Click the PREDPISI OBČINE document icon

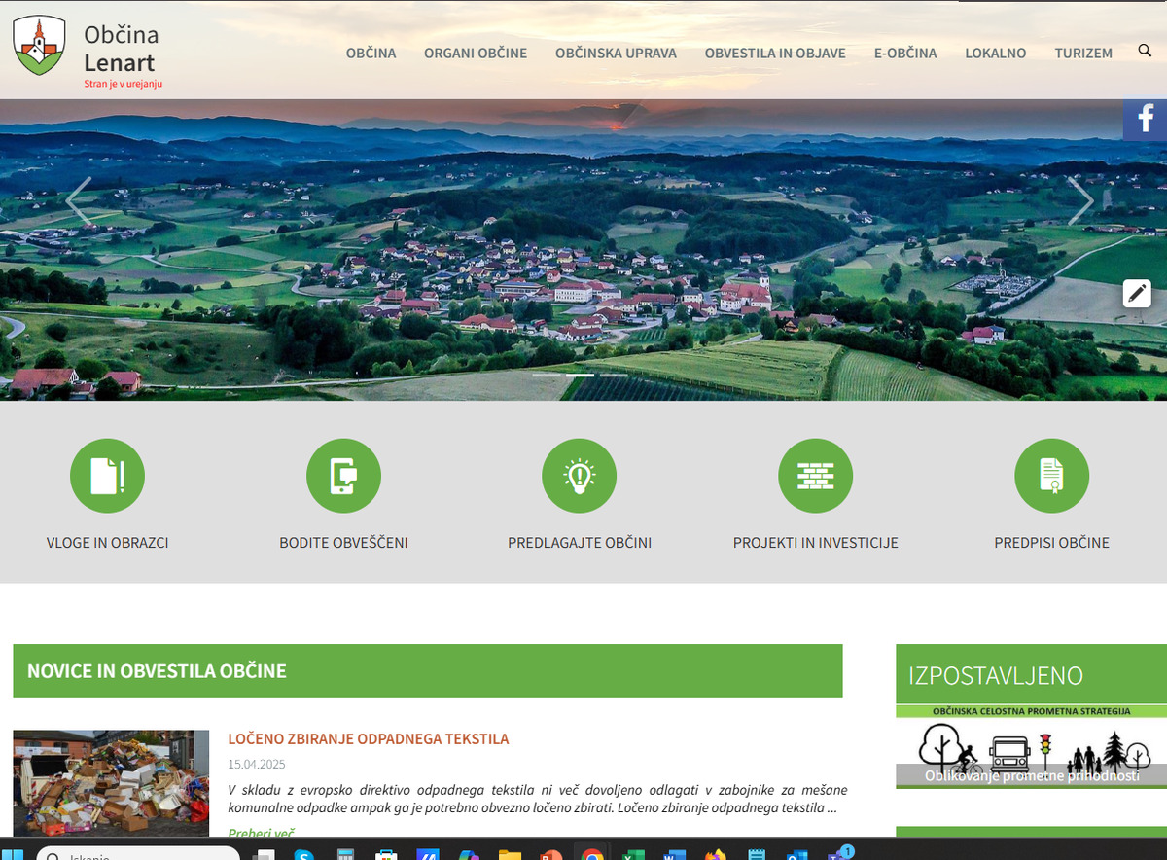coord(1051,475)
